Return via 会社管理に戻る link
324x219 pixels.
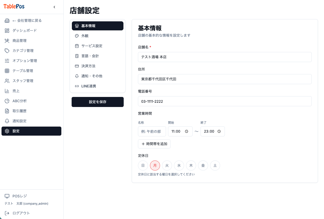click(x=31, y=21)
